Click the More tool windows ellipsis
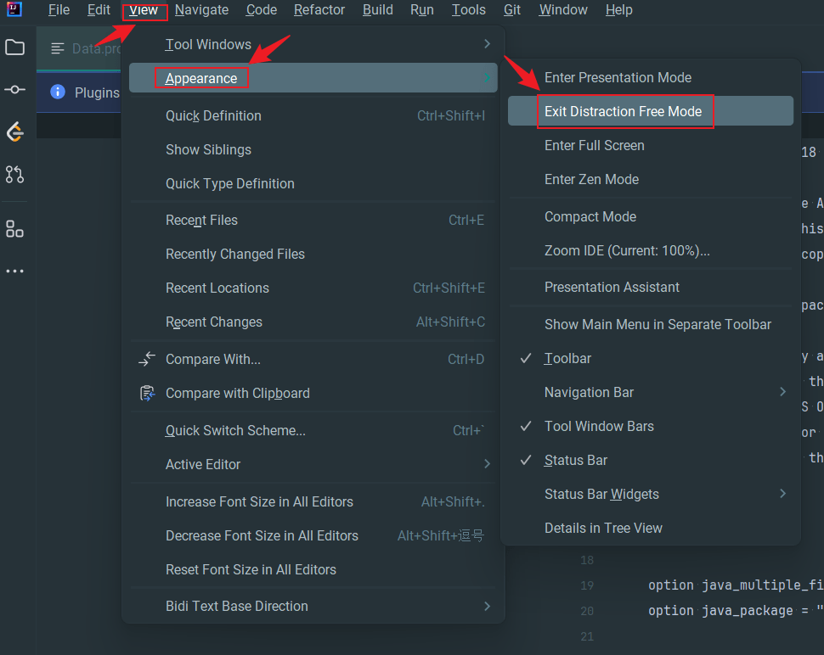The width and height of the screenshot is (824, 655). point(14,272)
